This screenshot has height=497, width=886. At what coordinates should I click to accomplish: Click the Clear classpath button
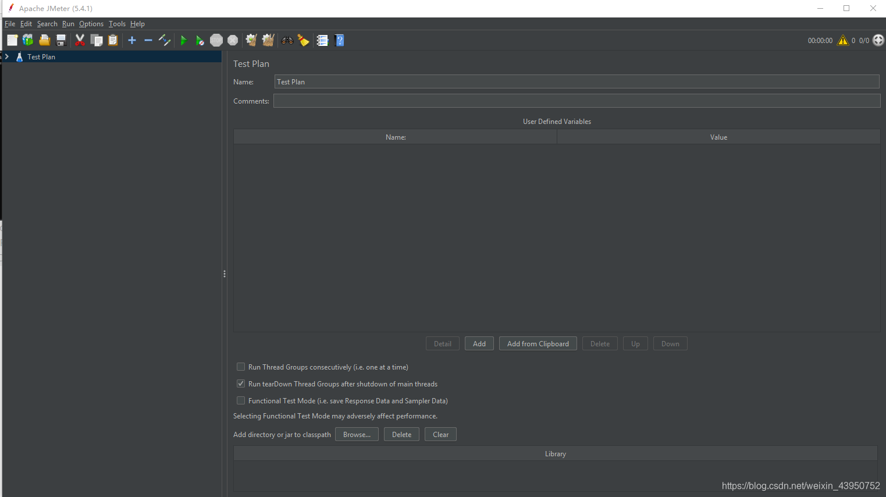pos(440,434)
